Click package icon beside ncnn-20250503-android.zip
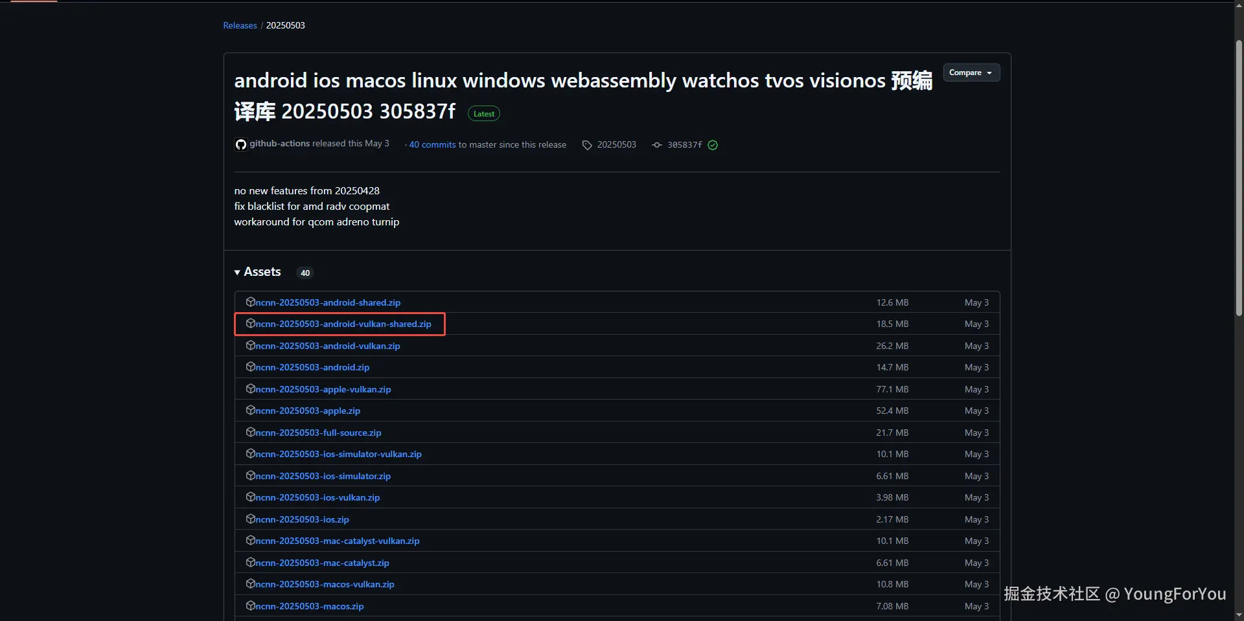 [x=250, y=367]
